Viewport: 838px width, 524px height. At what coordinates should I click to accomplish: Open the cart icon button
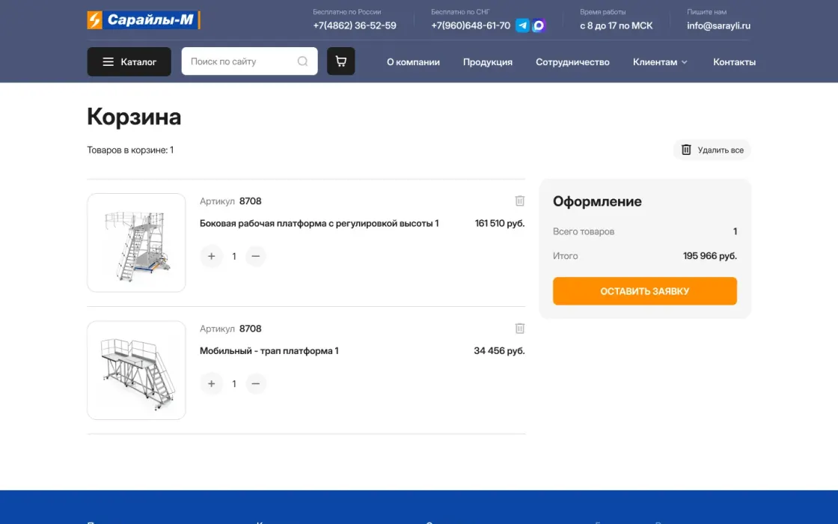[x=341, y=61]
